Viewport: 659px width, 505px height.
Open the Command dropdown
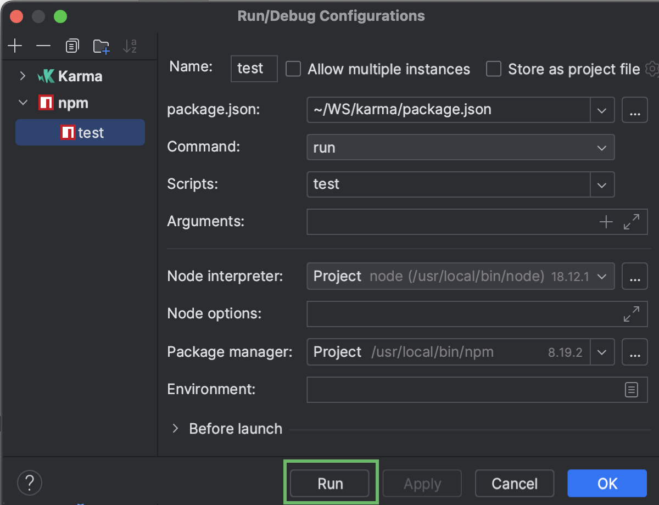coord(602,147)
